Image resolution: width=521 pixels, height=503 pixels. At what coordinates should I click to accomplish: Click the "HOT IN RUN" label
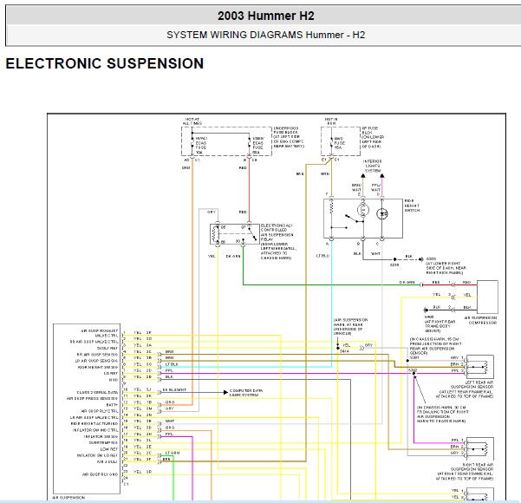331,121
